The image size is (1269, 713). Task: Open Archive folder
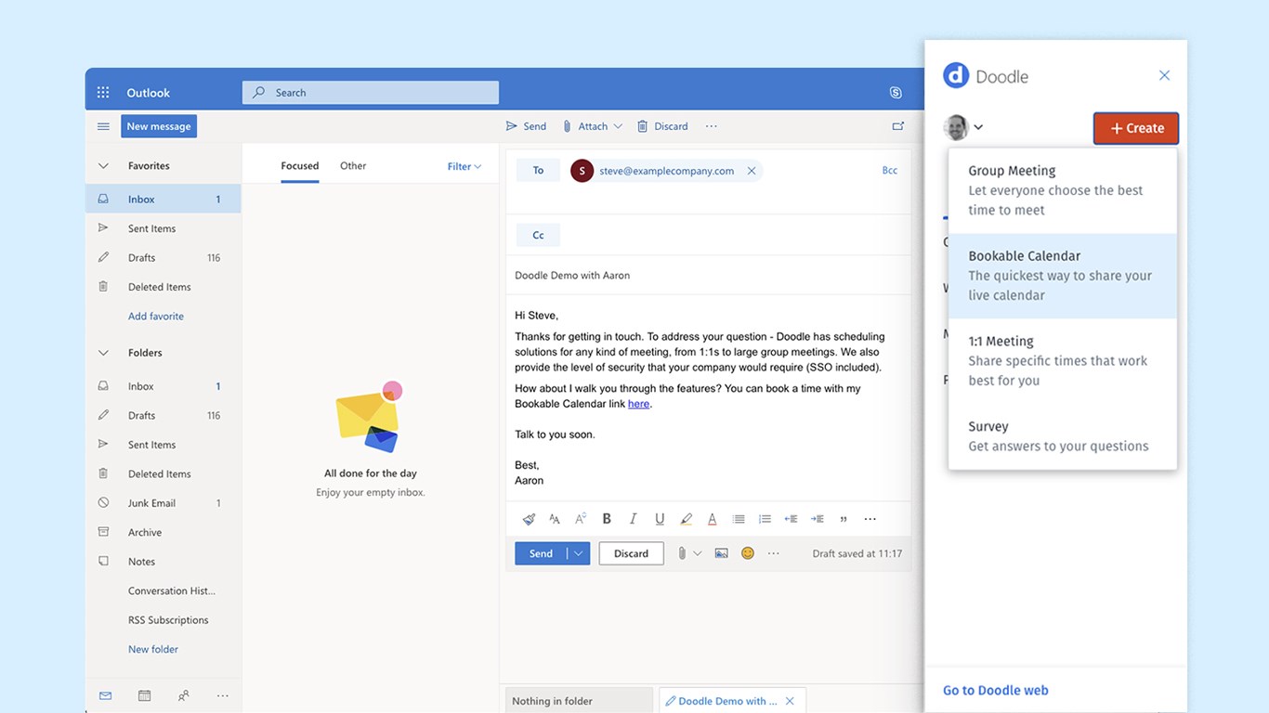(163, 532)
